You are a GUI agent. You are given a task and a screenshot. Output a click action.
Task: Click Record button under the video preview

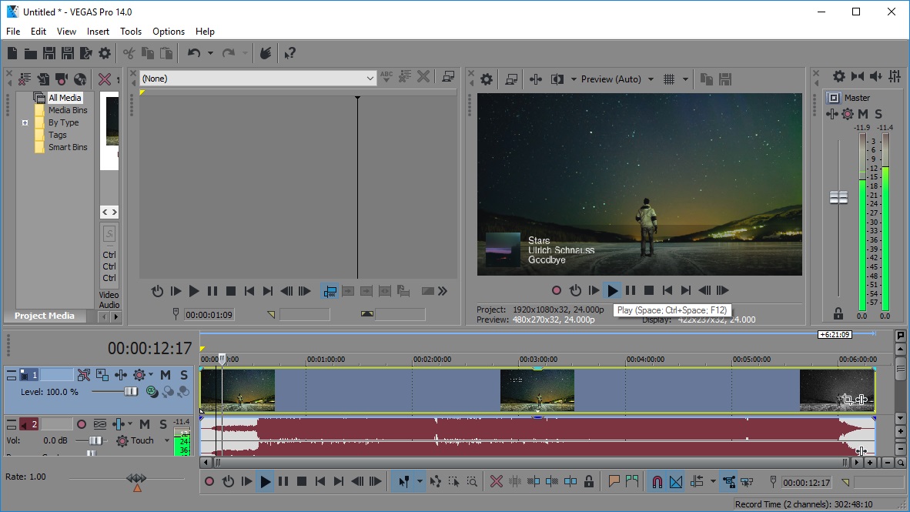pos(557,290)
